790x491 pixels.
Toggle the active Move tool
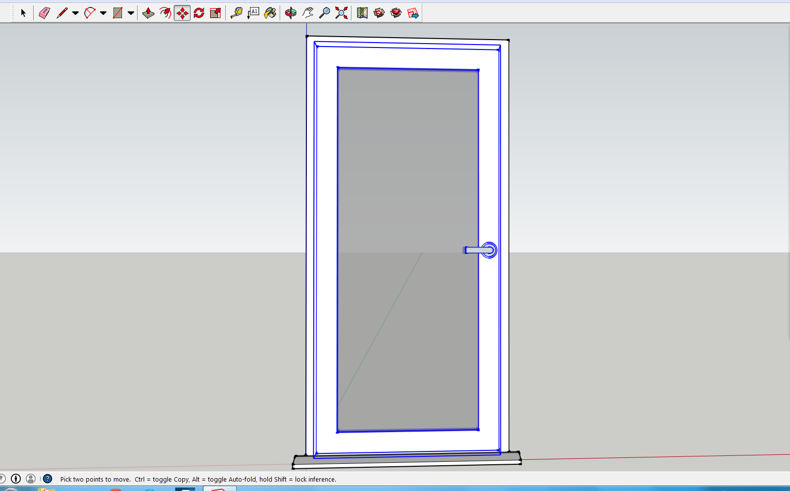point(182,13)
